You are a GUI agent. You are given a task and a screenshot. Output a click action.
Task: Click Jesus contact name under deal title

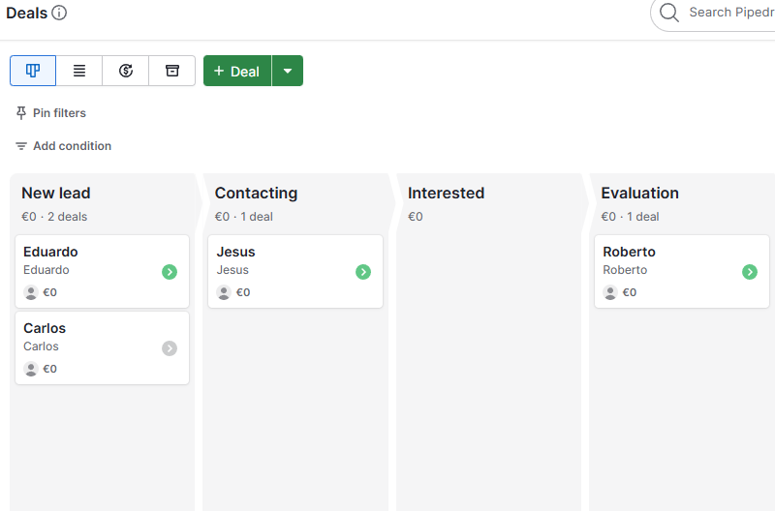click(x=232, y=270)
